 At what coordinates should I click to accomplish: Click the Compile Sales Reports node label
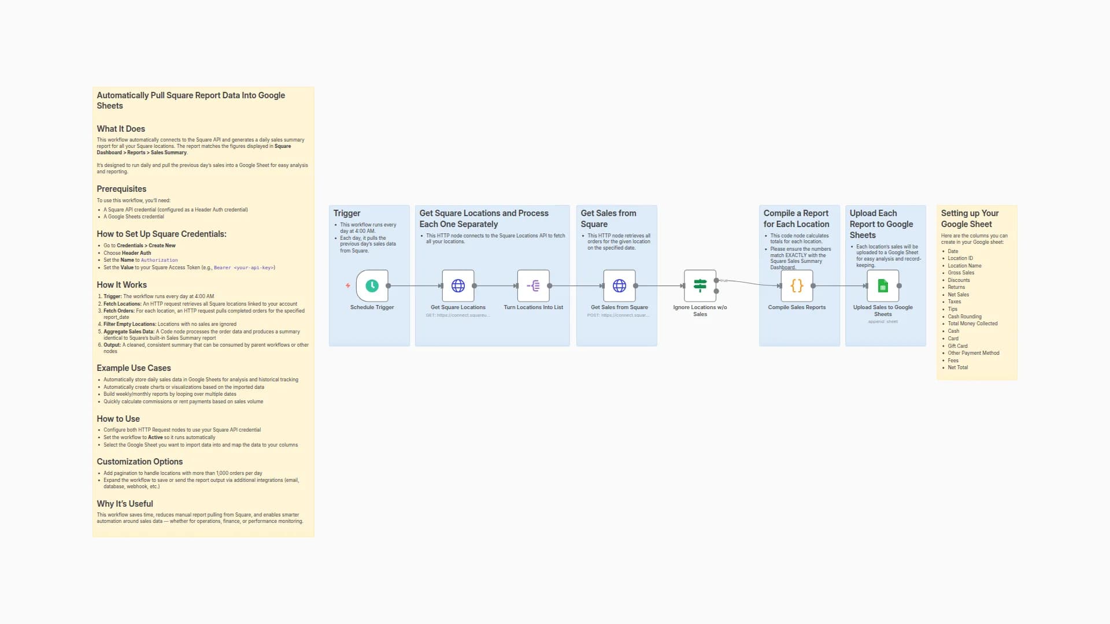click(x=798, y=307)
